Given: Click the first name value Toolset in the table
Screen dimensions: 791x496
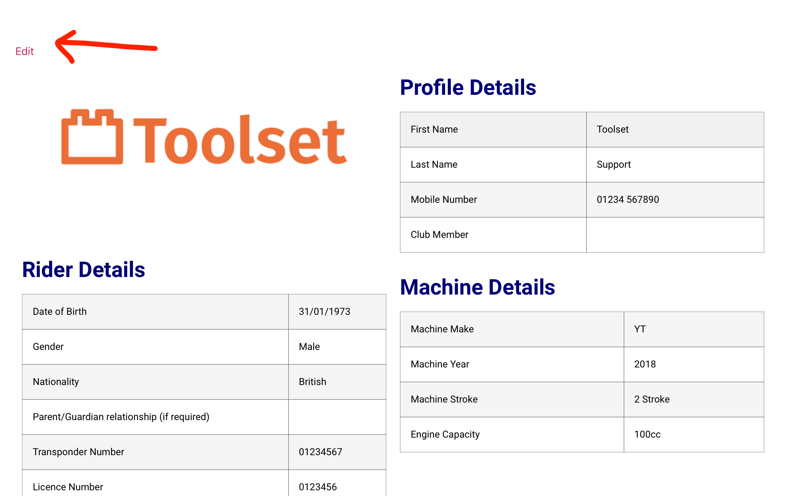Looking at the screenshot, I should (x=612, y=129).
